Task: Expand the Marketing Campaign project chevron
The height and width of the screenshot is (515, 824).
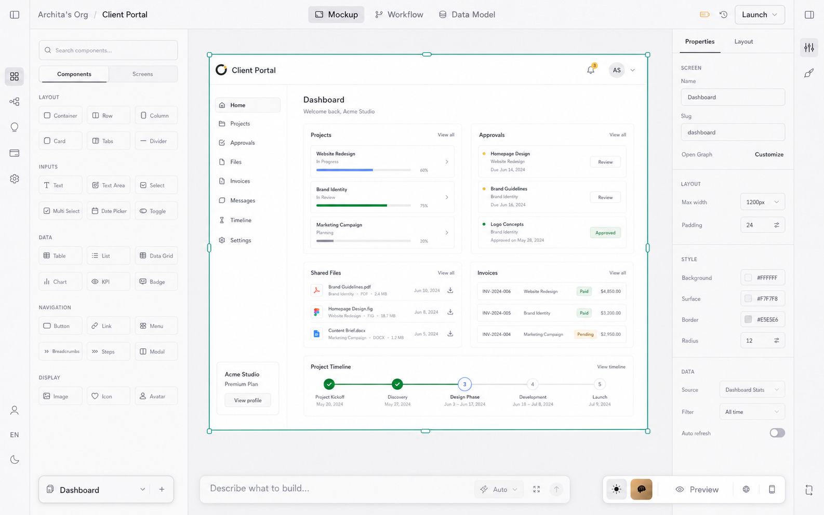Action: point(447,233)
